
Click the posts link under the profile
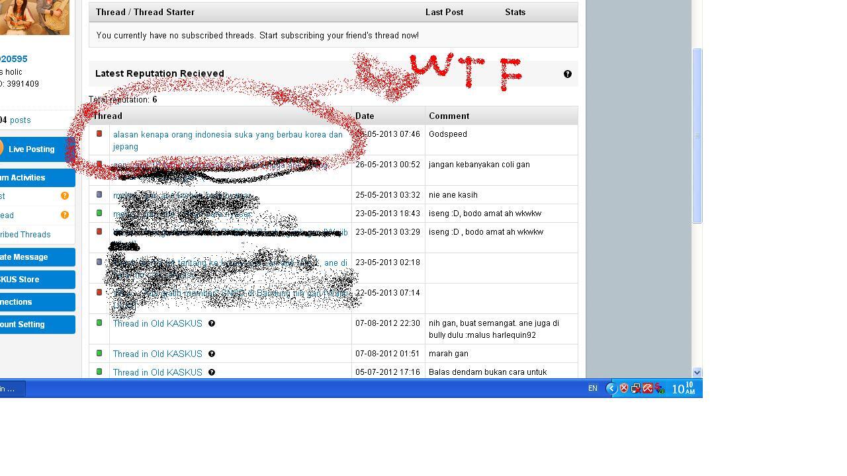coord(20,120)
